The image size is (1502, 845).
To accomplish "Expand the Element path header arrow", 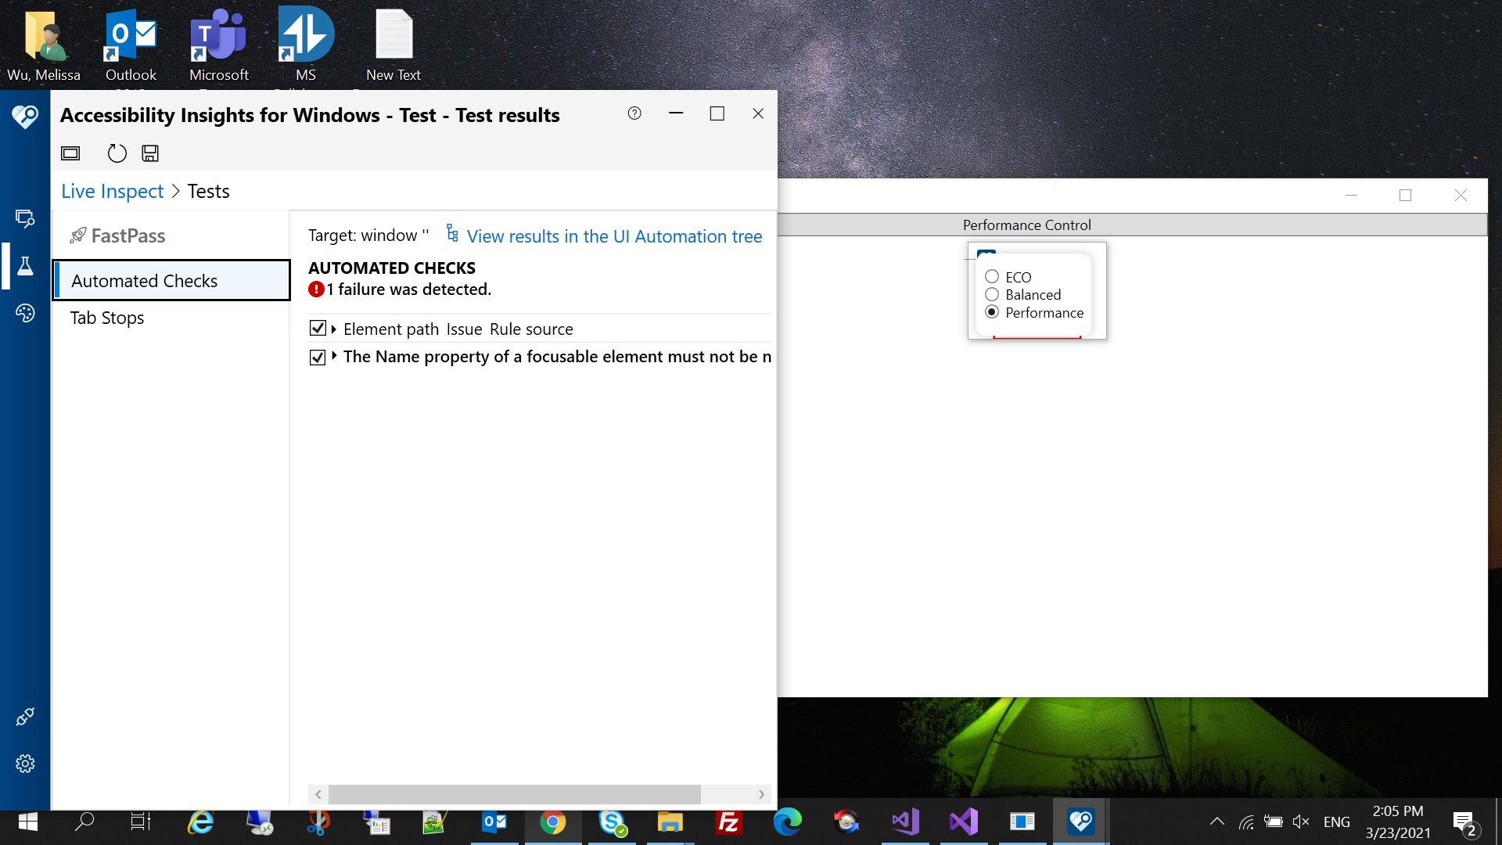I will point(334,329).
